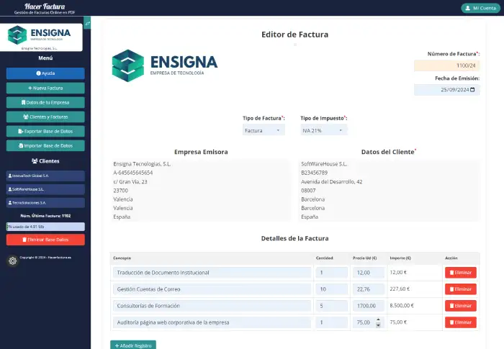Open the Fecha de Emisión calendar icon

[472, 90]
